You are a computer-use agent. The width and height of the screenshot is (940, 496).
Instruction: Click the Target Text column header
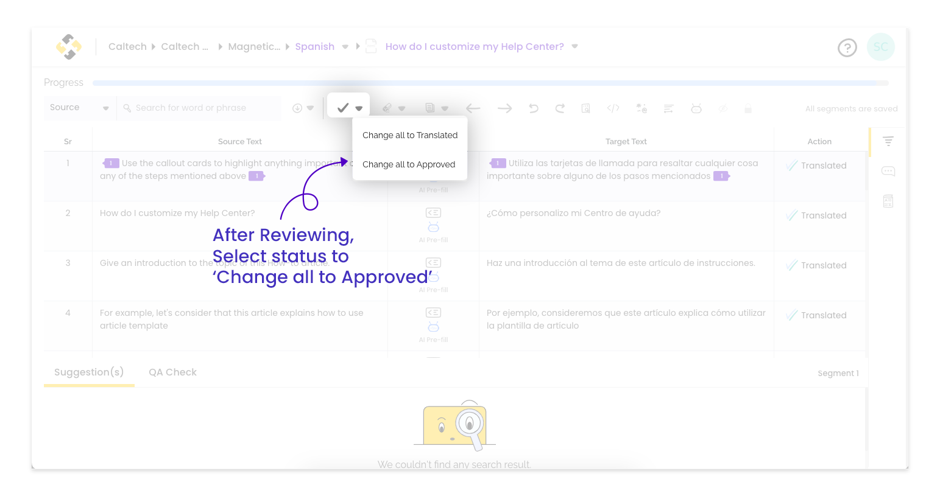click(626, 141)
